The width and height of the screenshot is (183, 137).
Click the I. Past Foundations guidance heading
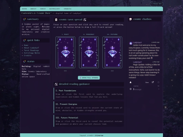click(x=66, y=91)
